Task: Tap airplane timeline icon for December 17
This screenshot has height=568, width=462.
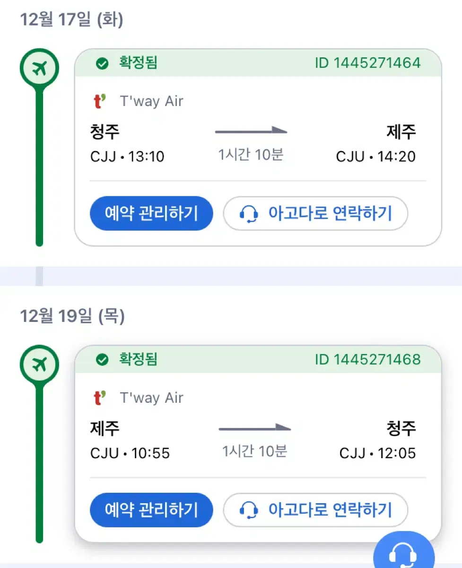Action: pos(39,69)
